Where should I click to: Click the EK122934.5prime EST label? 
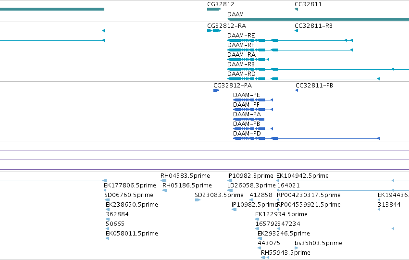click(281, 215)
